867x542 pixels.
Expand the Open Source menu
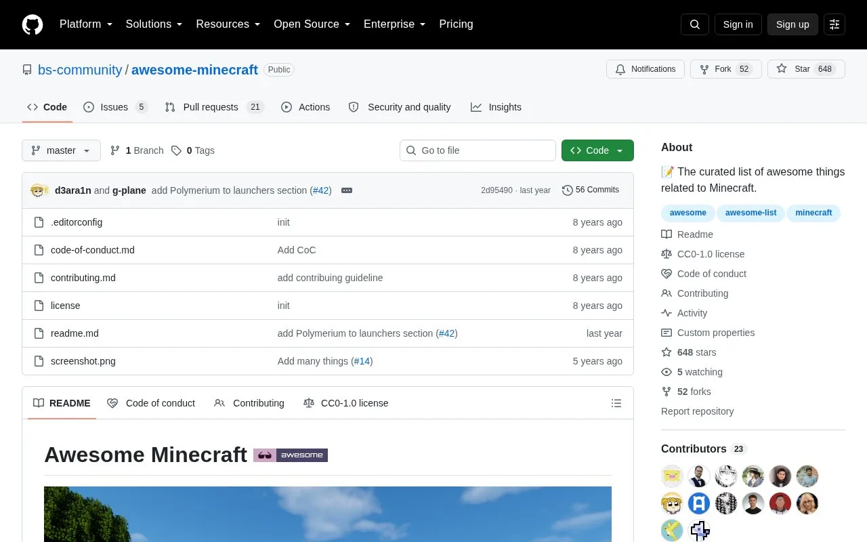pos(312,24)
